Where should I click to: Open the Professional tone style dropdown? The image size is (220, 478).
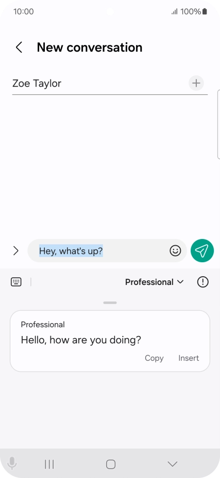(x=155, y=282)
